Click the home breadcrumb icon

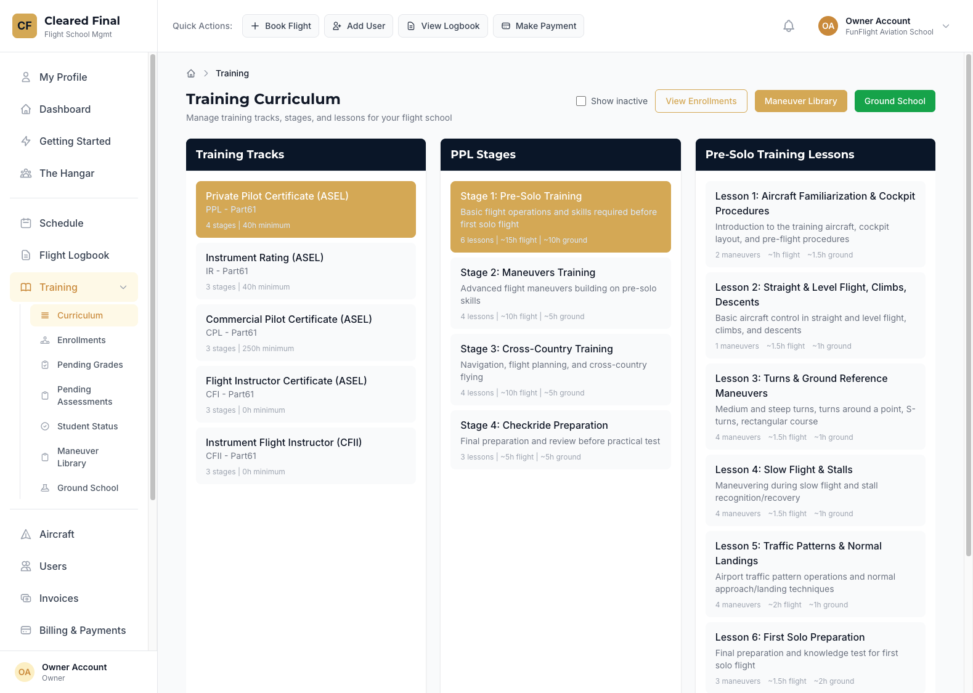[x=191, y=73]
